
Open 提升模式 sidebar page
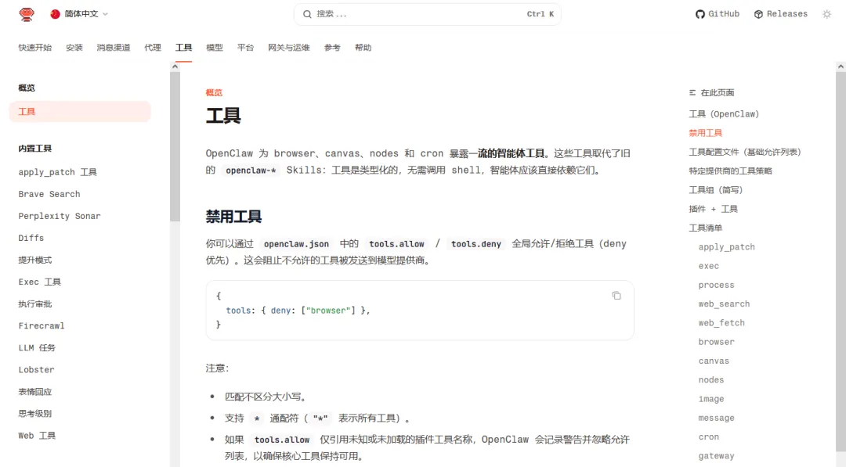pyautogui.click(x=35, y=260)
